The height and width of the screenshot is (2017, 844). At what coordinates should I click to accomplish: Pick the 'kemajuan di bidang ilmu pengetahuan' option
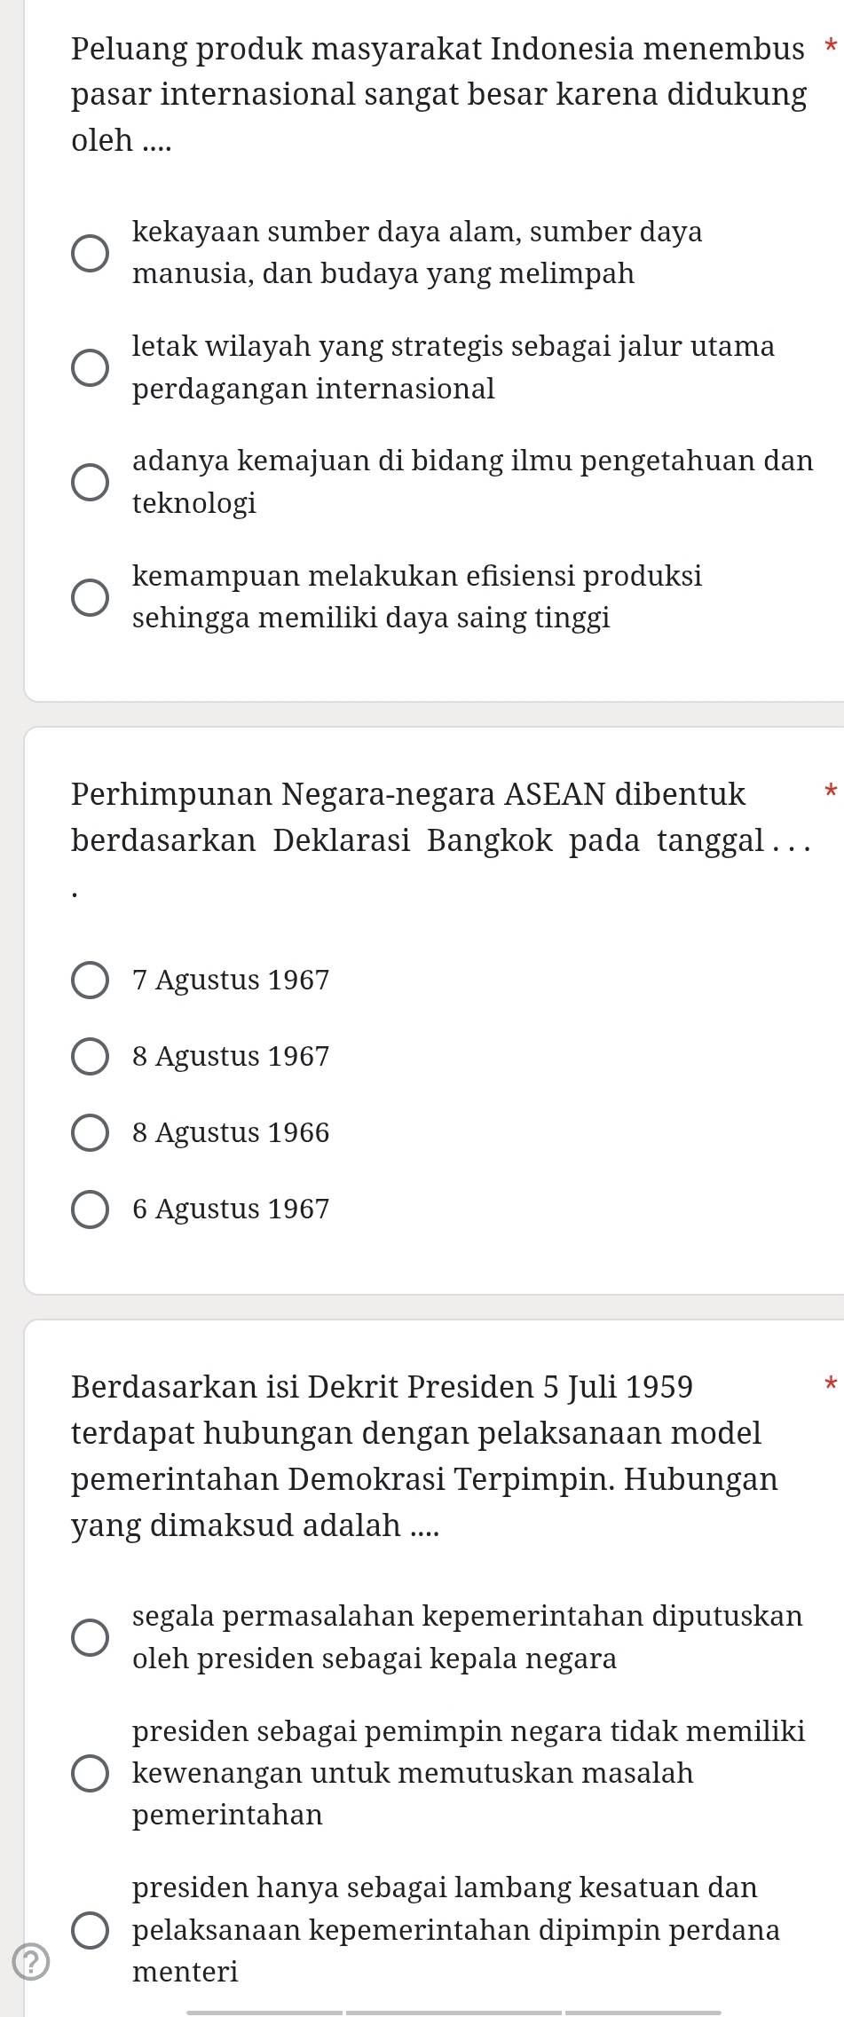pos(91,482)
